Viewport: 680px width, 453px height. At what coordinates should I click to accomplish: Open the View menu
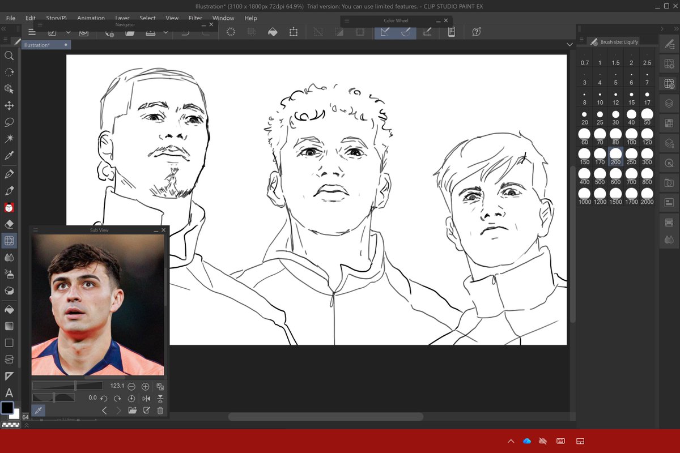point(172,18)
